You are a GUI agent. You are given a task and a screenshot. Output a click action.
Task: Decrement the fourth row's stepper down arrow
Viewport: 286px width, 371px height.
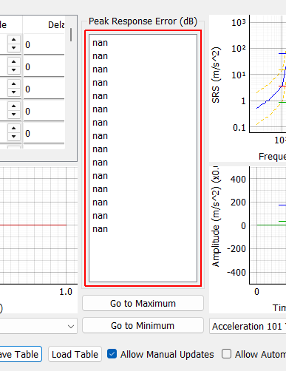pyautogui.click(x=14, y=114)
